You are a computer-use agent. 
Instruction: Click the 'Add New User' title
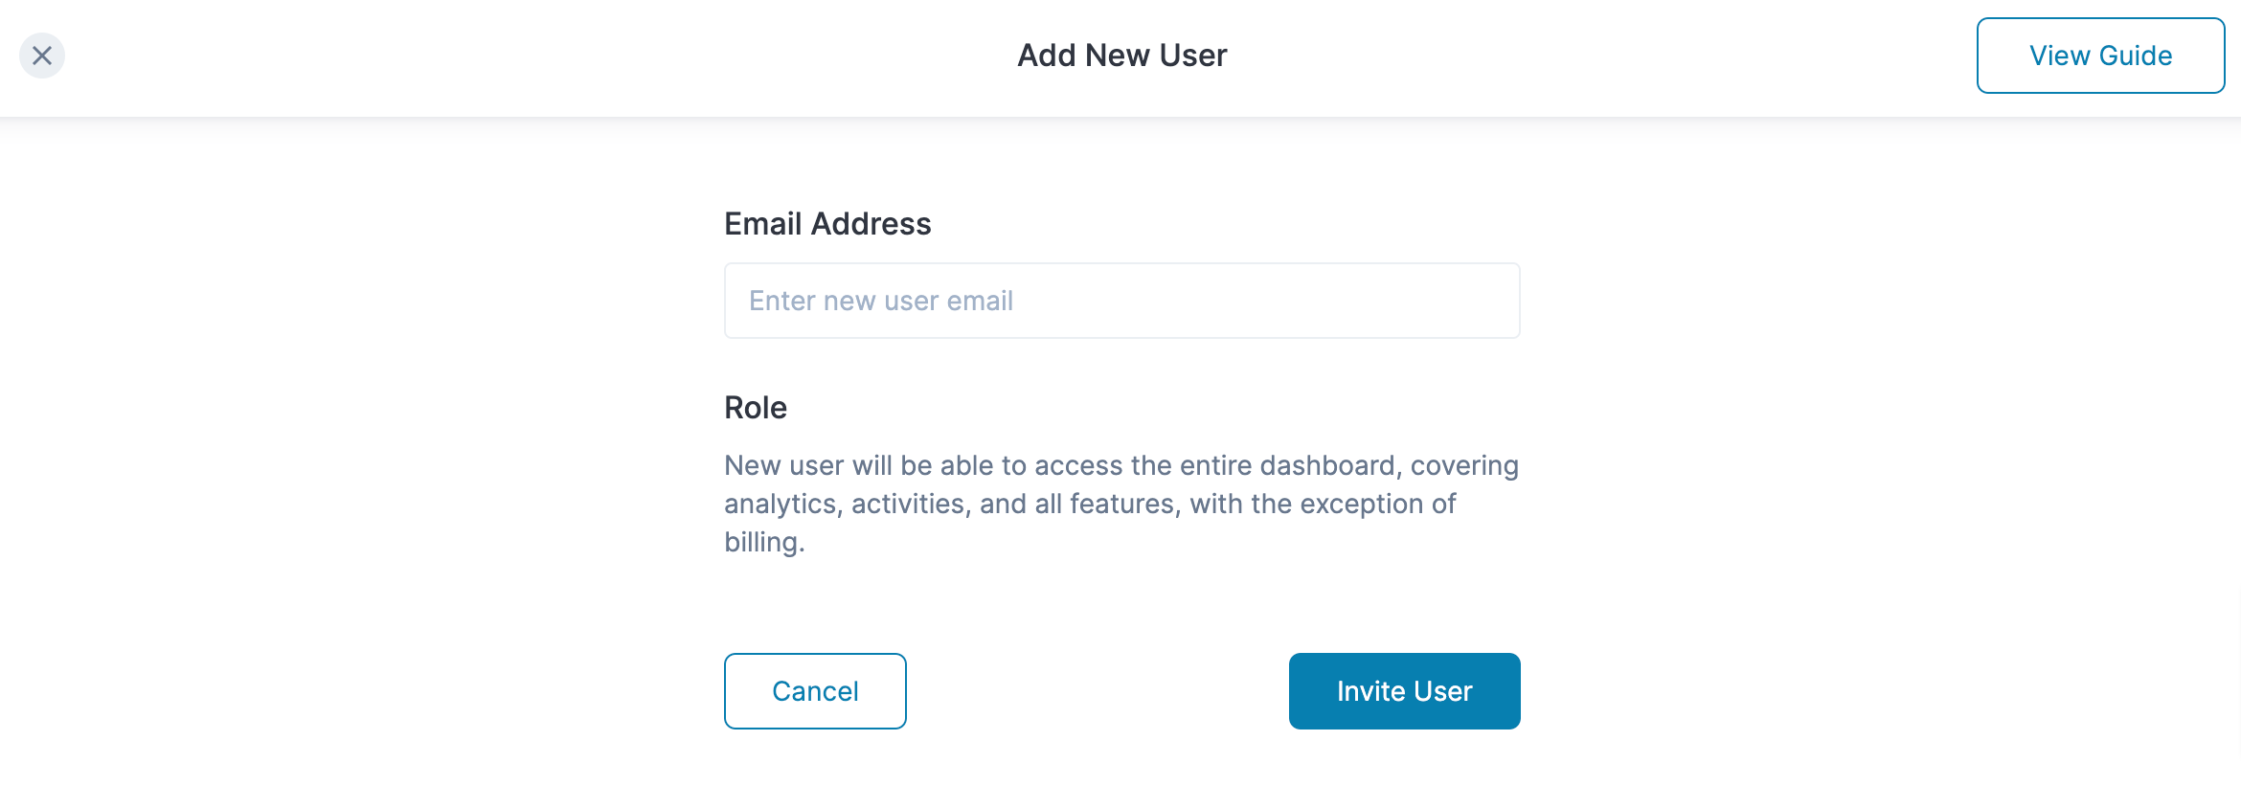(1121, 56)
